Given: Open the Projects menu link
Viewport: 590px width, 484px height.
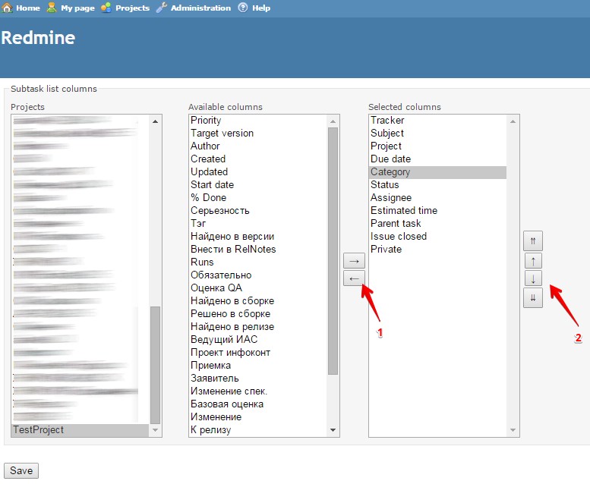Looking at the screenshot, I should pyautogui.click(x=132, y=8).
